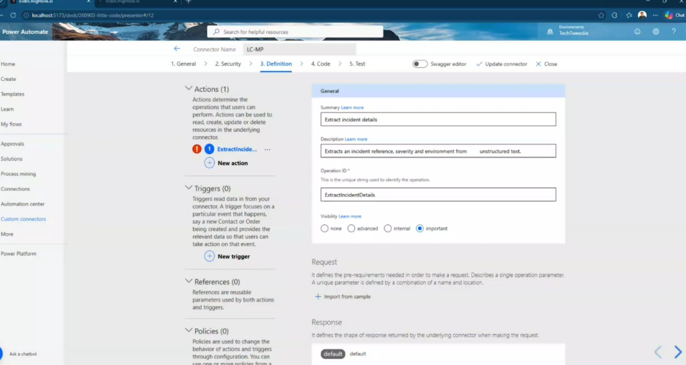Click the New trigger plus icon
Image resolution: width=686 pixels, height=365 pixels.
pos(210,256)
